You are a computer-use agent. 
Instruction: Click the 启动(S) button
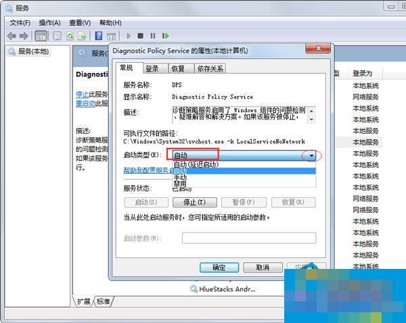pos(146,202)
